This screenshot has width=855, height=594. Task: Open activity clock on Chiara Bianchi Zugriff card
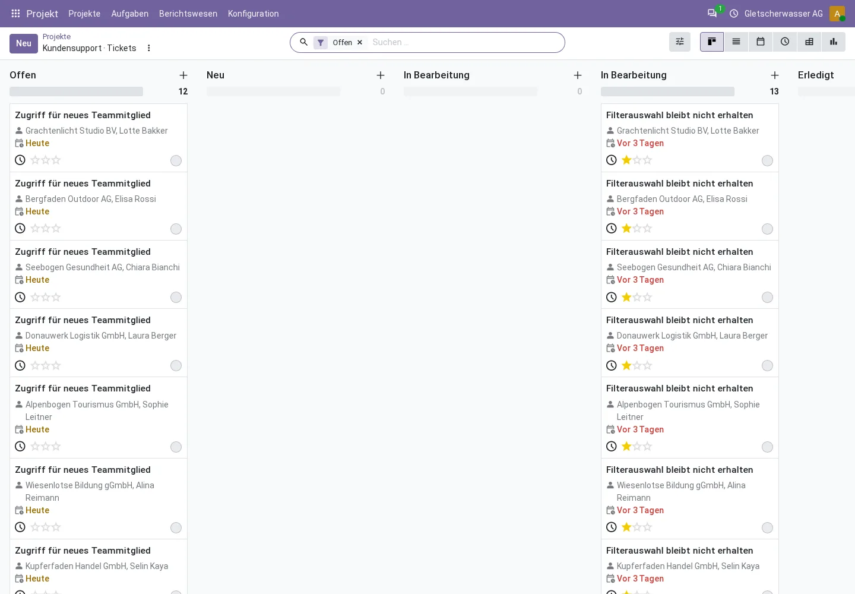pyautogui.click(x=20, y=297)
